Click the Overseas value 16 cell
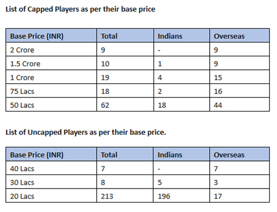The height and width of the screenshot is (212, 277). click(219, 91)
